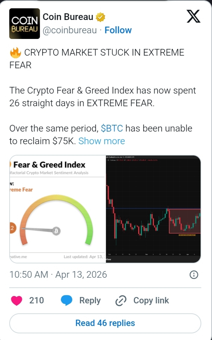Open the X logo link

coord(193,16)
